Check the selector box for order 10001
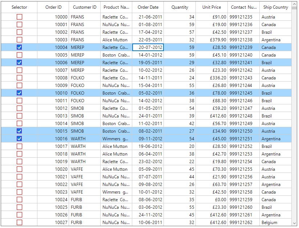Viewport: 299px width, 228px height. [19, 25]
